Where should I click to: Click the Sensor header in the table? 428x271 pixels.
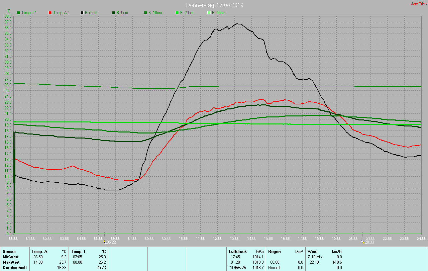9,251
